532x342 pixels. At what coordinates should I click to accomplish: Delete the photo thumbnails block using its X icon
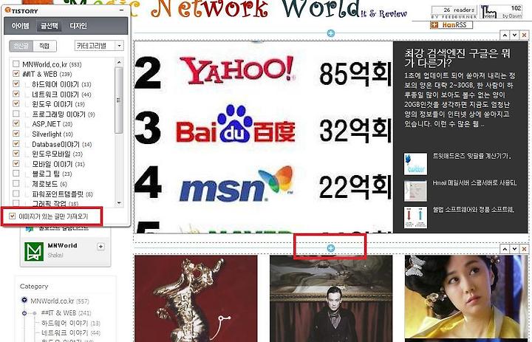pyautogui.click(x=524, y=249)
